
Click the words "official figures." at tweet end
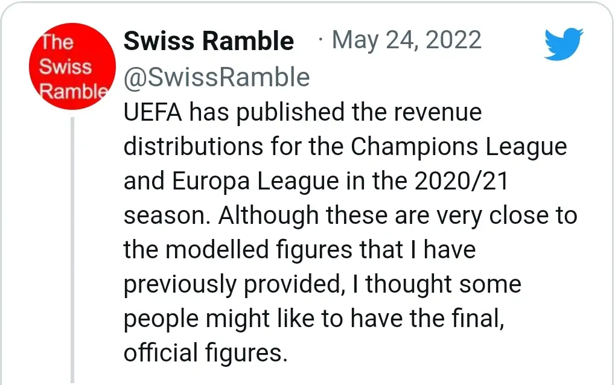(205, 354)
